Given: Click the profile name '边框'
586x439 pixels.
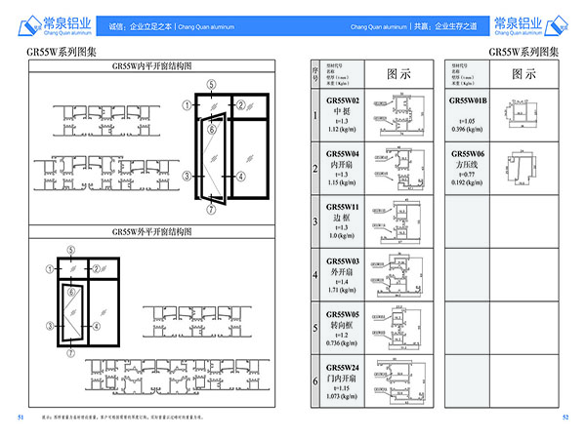Looking at the screenshot, I should [x=342, y=218].
